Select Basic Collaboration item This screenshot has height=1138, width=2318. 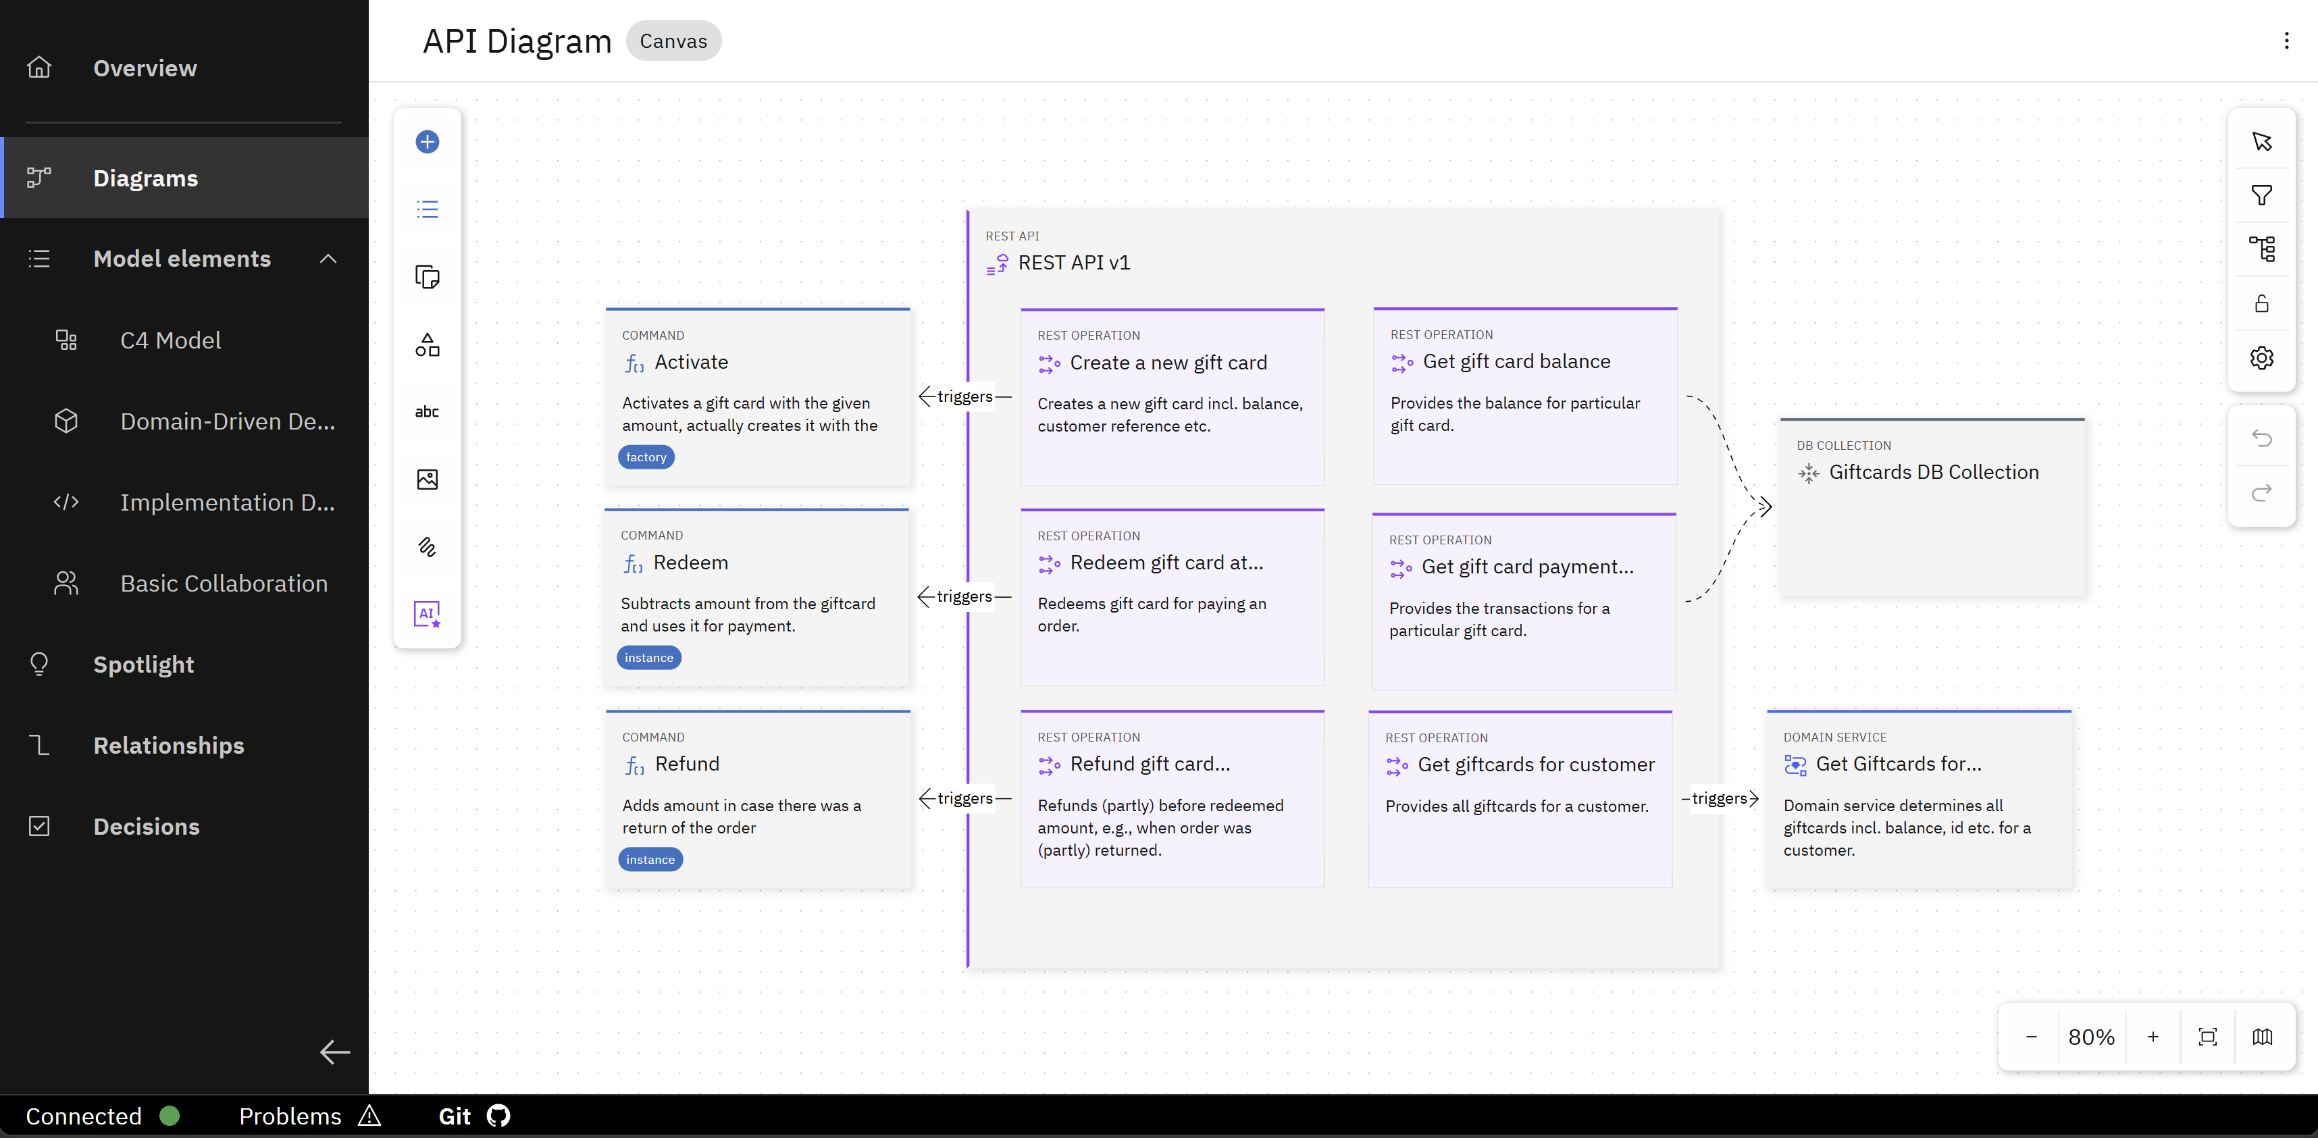pos(184,583)
